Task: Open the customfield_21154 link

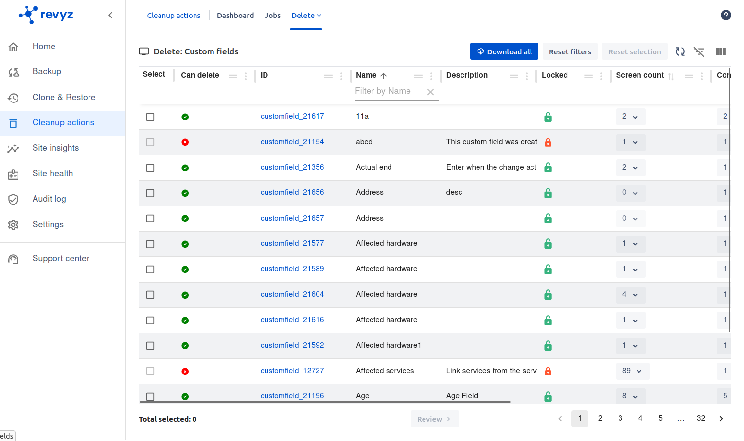Action: [292, 142]
